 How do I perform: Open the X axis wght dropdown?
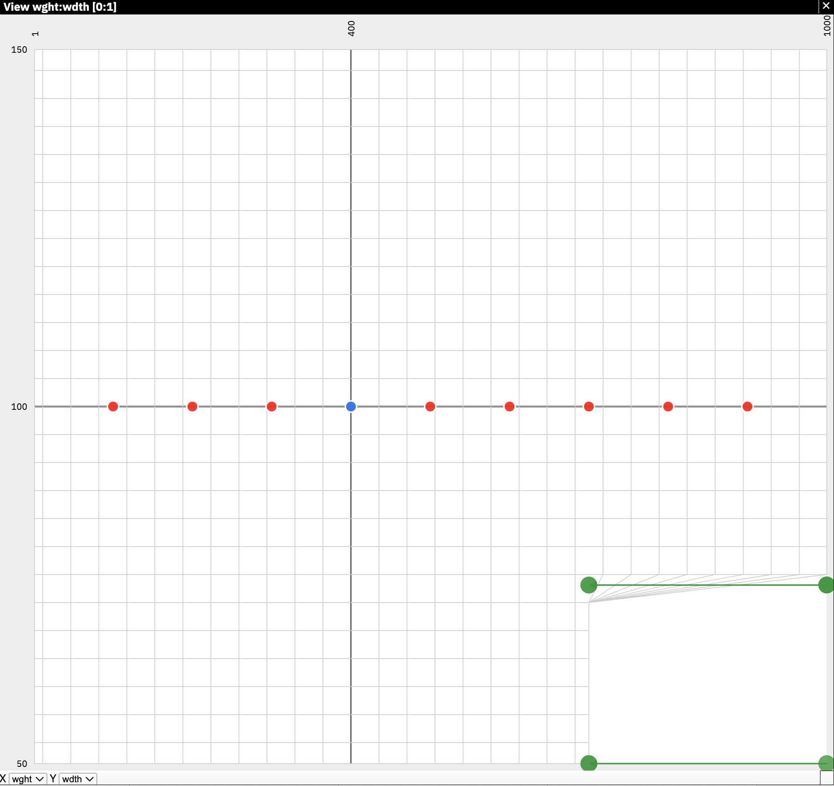click(28, 779)
